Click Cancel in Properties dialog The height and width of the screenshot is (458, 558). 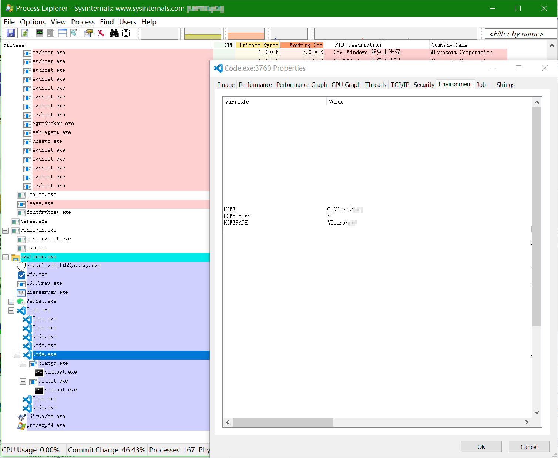click(x=529, y=447)
